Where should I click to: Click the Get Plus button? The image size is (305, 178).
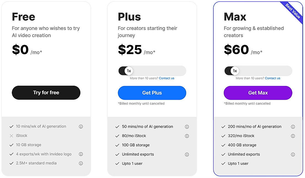pos(152,93)
